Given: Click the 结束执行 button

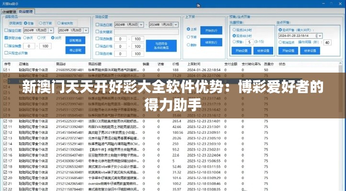Looking at the screenshot, I should click(211, 42).
